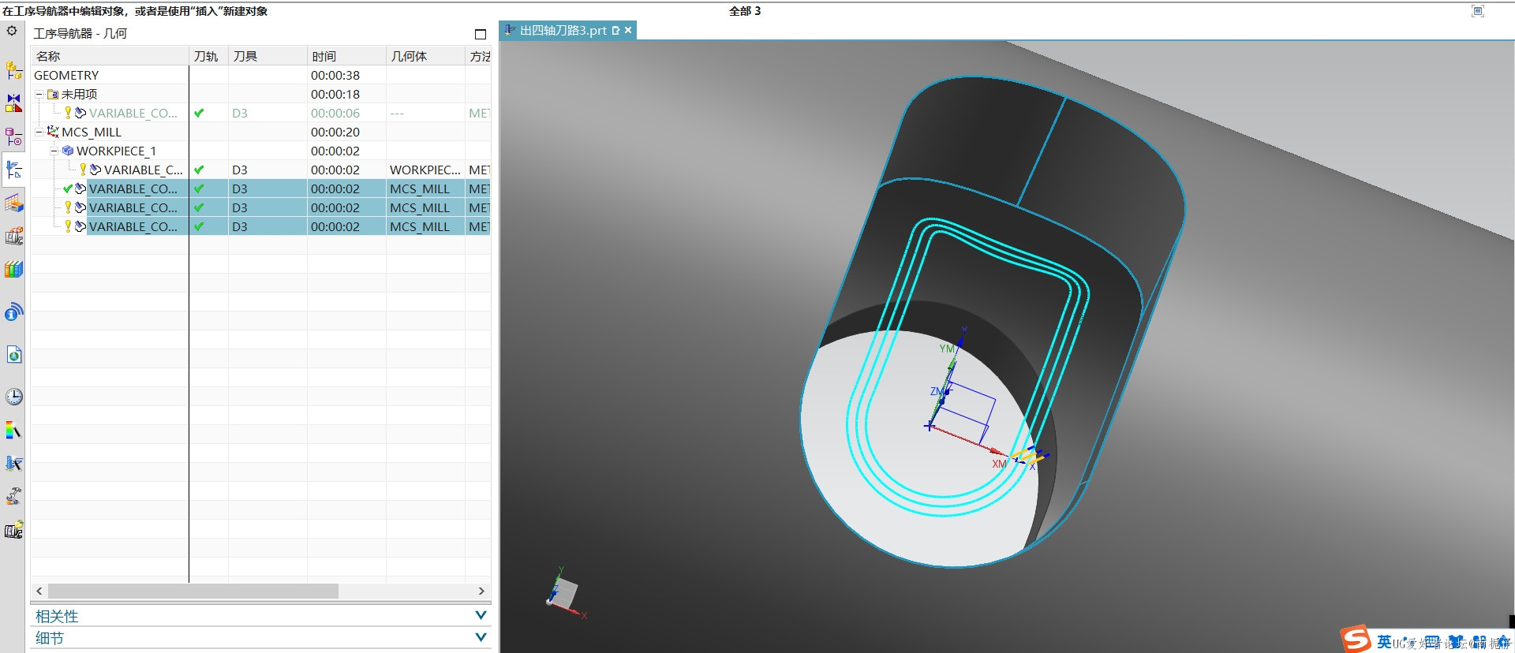The height and width of the screenshot is (653, 1515).
Task: Switch to the 出四轴刀路3.prt tab
Action: point(562,31)
